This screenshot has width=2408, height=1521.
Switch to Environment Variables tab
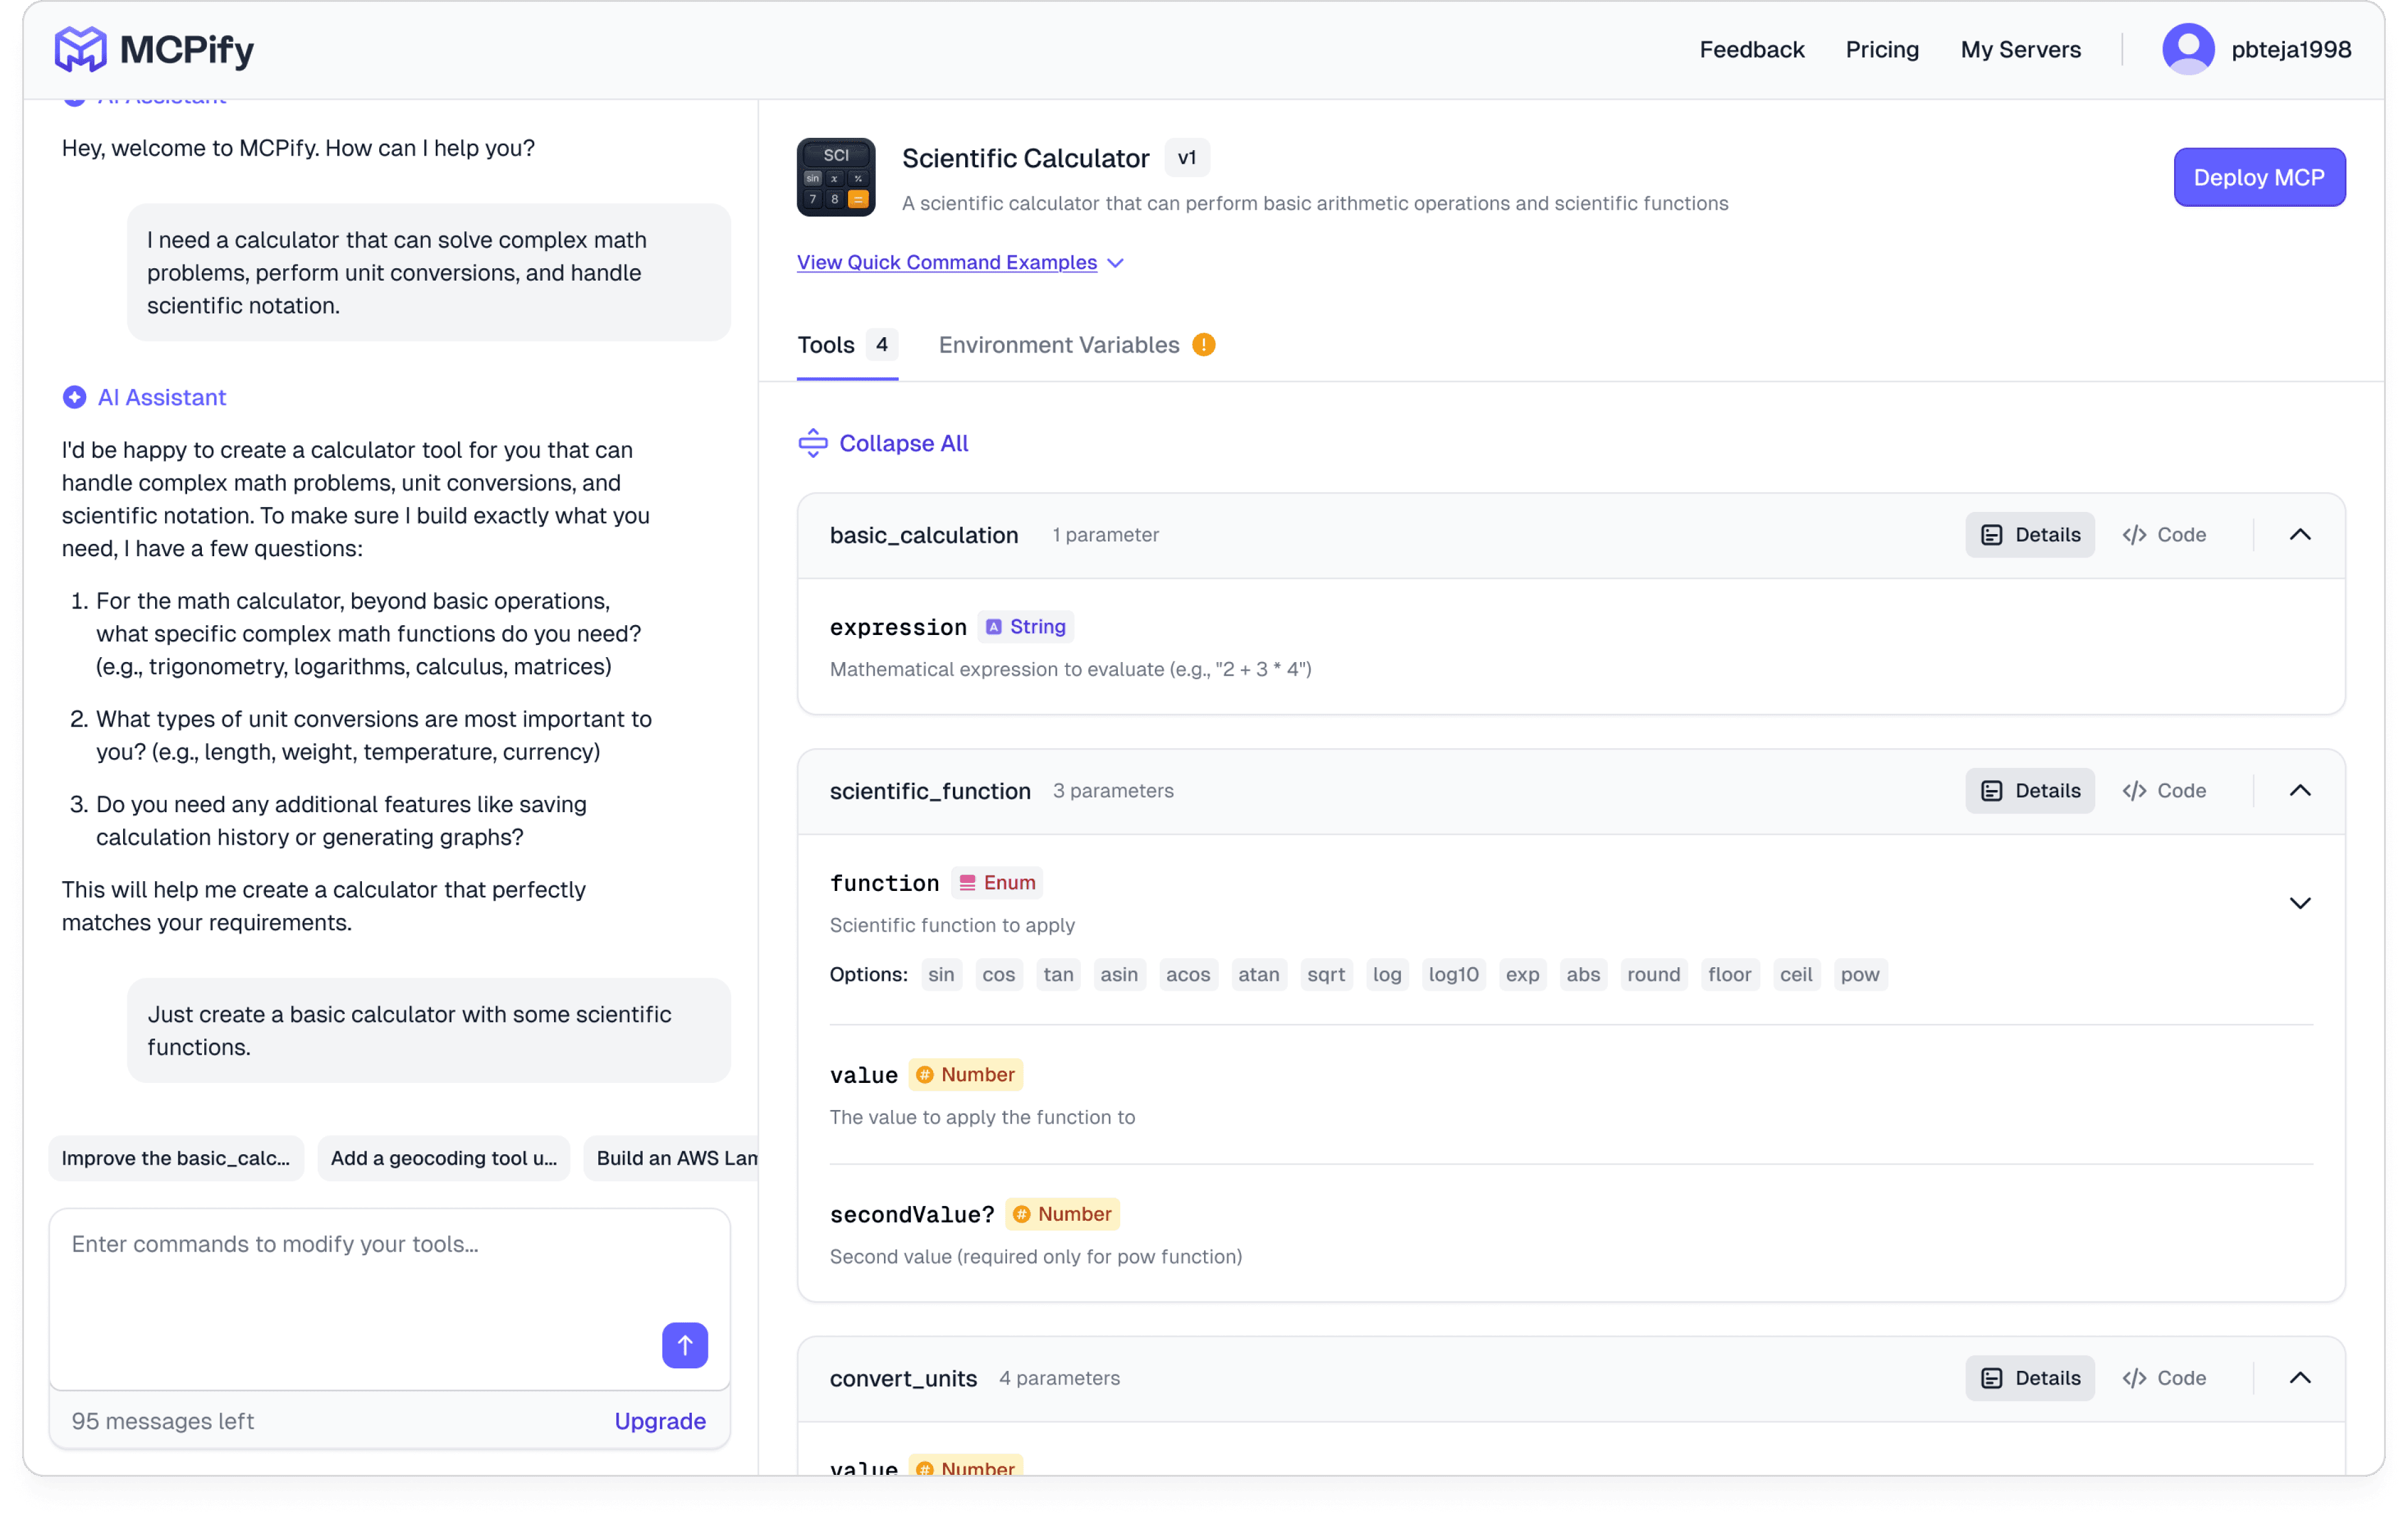(1058, 345)
